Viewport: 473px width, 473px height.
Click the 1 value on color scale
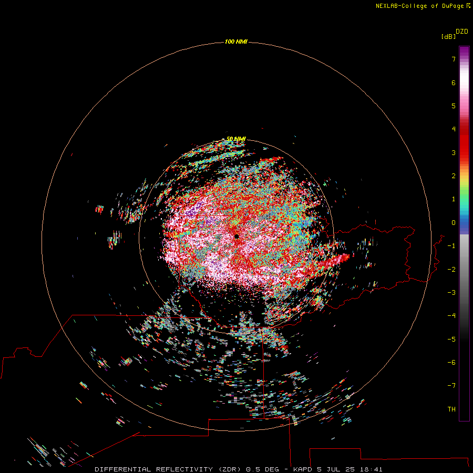454,199
